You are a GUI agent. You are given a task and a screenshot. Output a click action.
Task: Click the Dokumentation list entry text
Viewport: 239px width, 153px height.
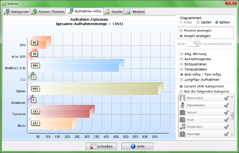196,105
